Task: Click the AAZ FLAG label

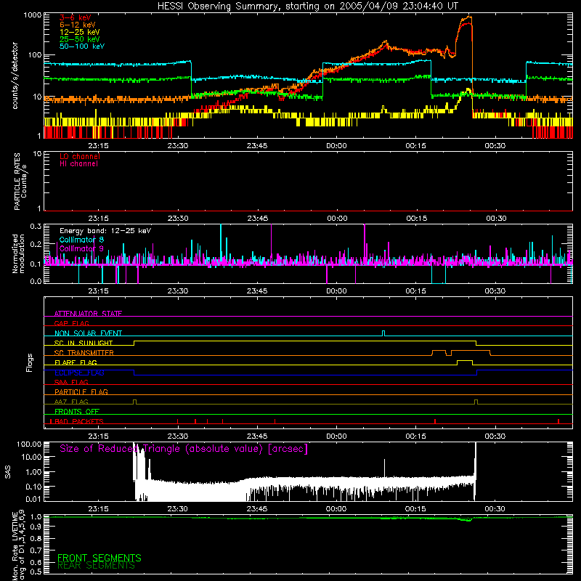Action: point(71,402)
